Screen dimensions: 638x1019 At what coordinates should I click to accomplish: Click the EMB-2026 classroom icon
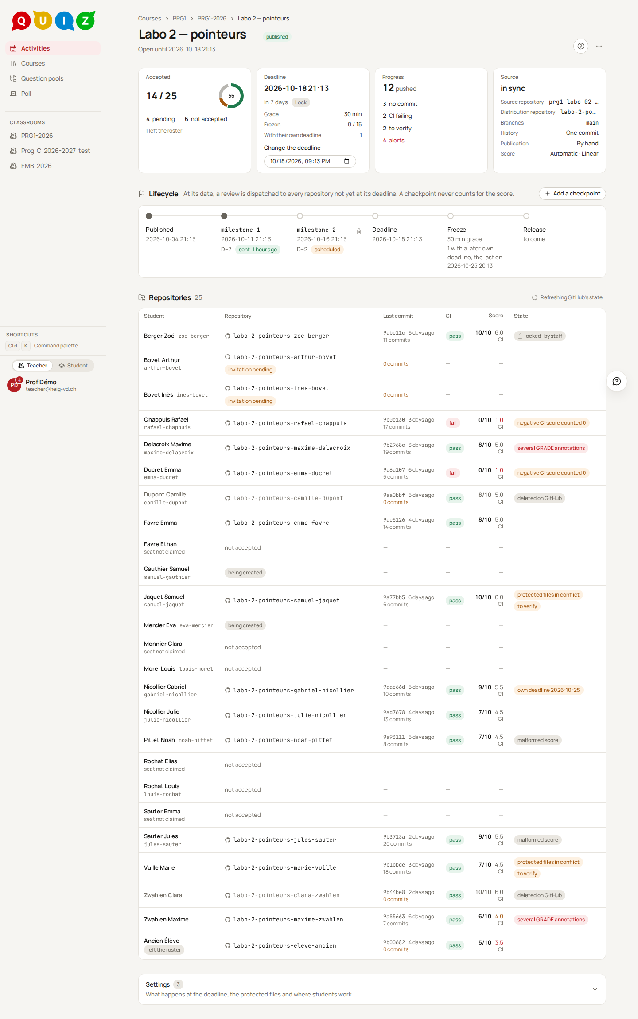click(13, 166)
